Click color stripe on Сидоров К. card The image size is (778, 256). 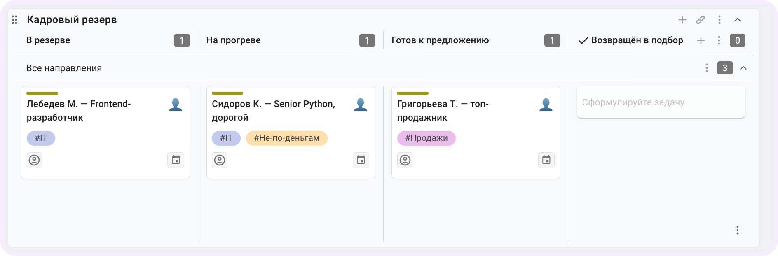coord(227,93)
